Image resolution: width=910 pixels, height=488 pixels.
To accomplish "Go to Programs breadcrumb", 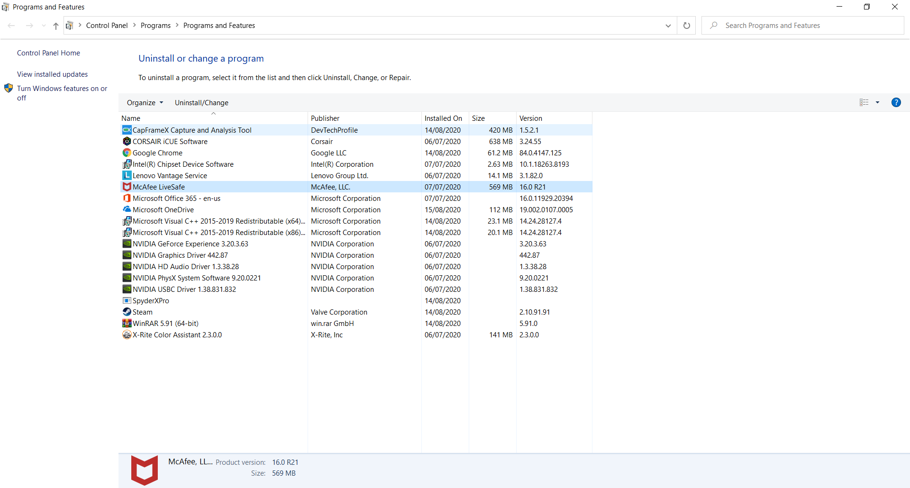I will (155, 26).
